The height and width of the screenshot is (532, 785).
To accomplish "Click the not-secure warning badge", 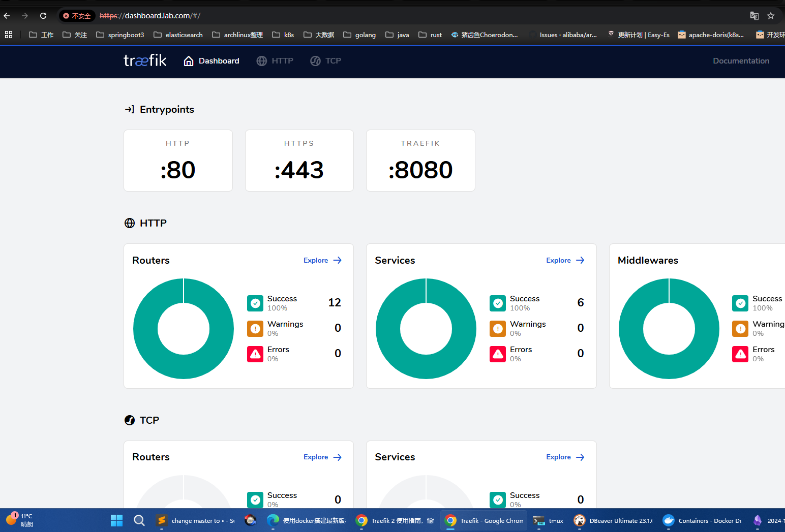I will (x=77, y=16).
